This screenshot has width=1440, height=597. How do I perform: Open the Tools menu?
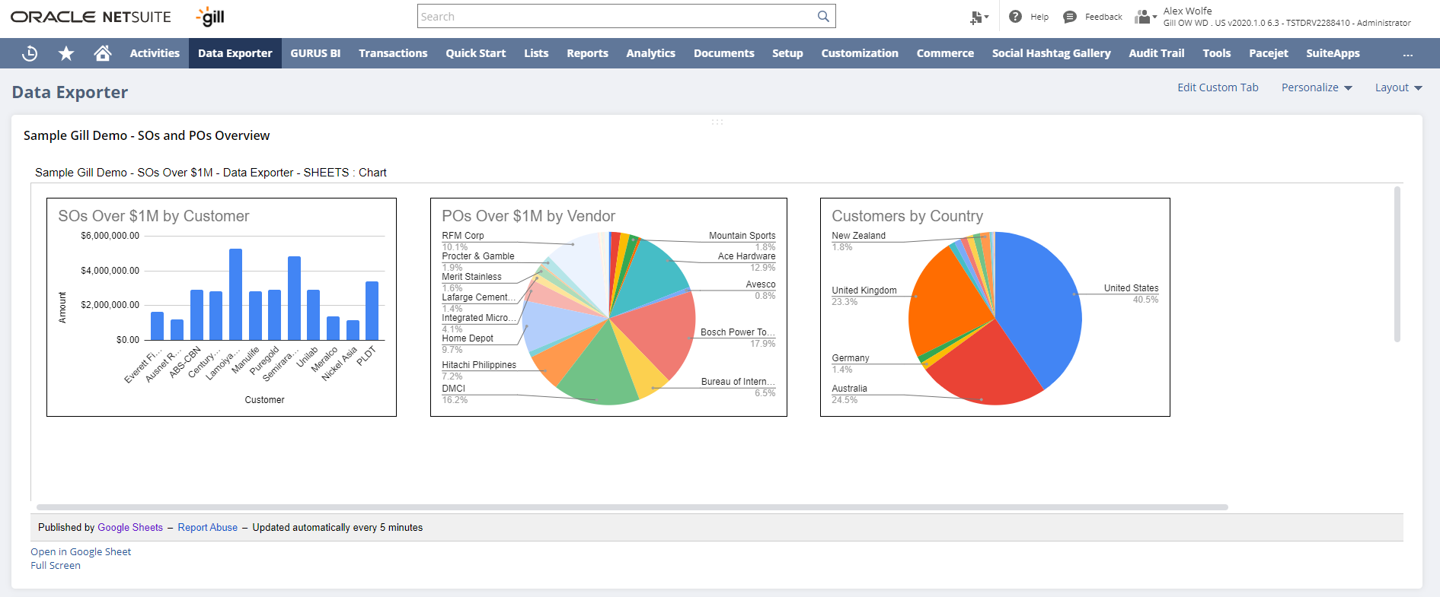pyautogui.click(x=1217, y=53)
